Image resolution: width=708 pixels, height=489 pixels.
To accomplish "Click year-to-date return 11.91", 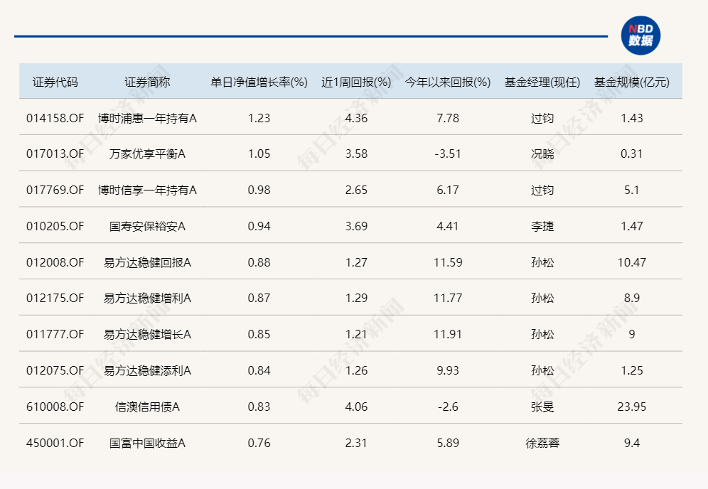I will point(448,334).
